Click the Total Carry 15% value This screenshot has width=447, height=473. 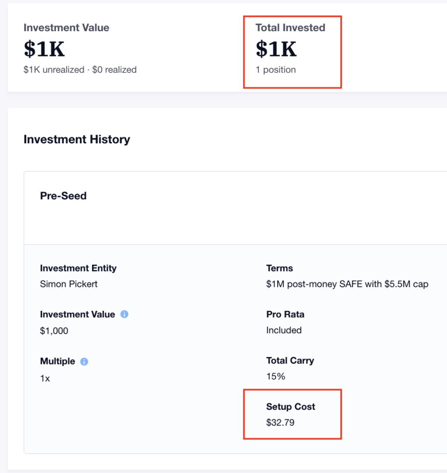[275, 376]
